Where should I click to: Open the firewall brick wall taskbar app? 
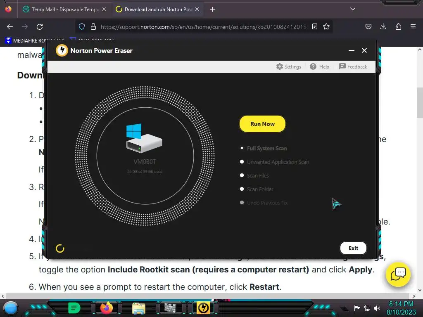[171, 308]
